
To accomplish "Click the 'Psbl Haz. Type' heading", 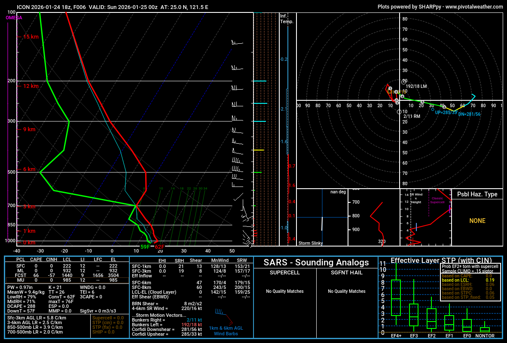I will (x=477, y=194).
